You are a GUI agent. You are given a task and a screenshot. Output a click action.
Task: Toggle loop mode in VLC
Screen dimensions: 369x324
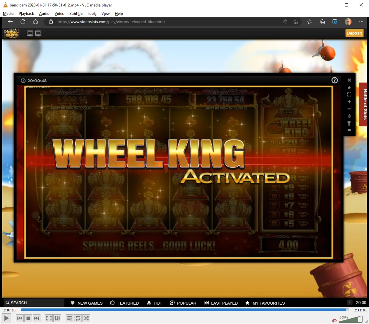click(x=78, y=319)
